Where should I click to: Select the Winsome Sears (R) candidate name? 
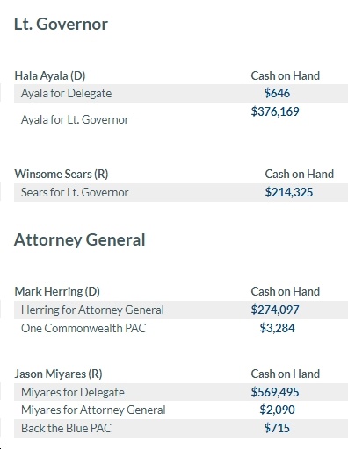click(x=62, y=174)
